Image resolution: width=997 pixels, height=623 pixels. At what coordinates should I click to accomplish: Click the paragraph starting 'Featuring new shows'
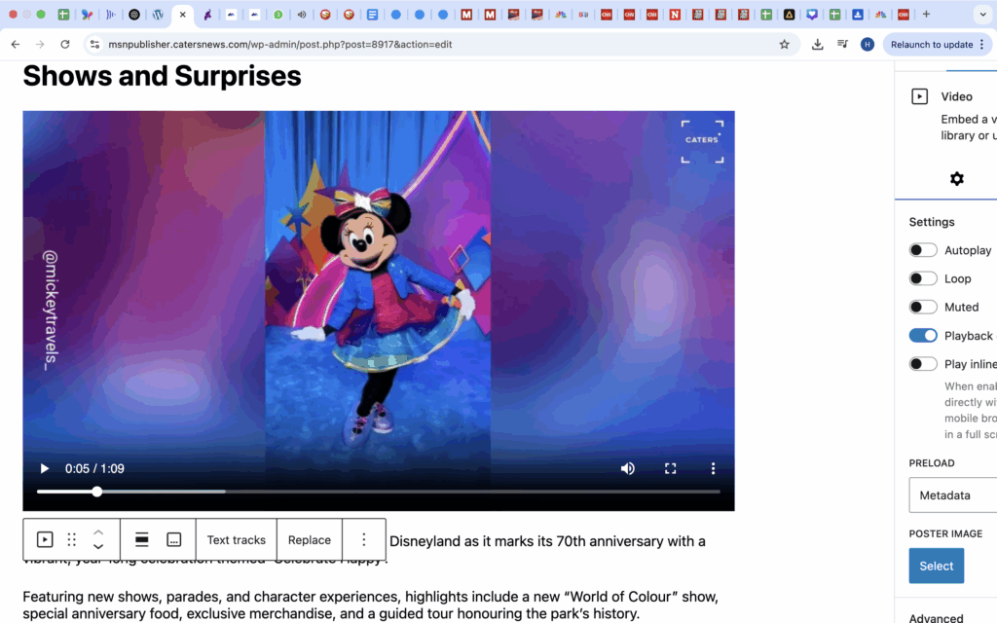[x=371, y=605]
